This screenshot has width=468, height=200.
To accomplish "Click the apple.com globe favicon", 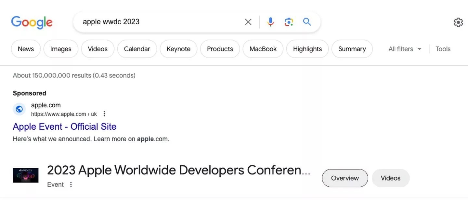I will coord(19,109).
